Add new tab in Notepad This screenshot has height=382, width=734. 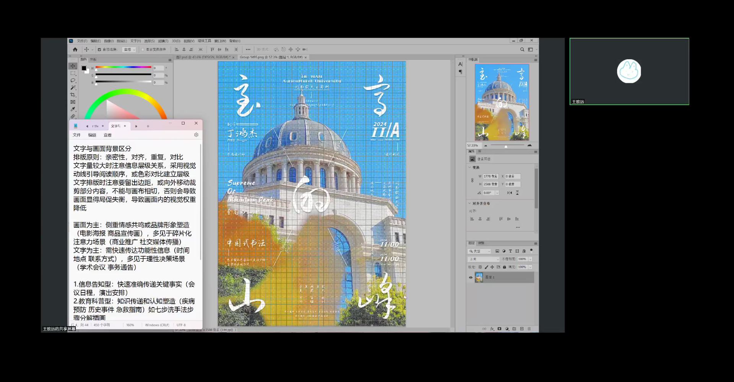point(148,126)
